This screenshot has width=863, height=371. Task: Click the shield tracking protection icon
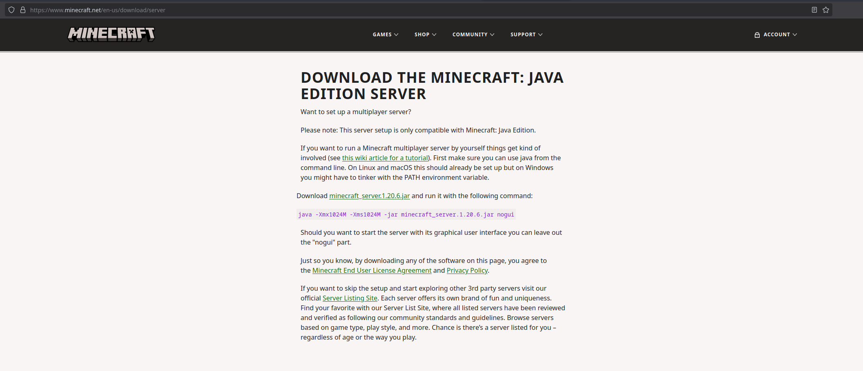[11, 10]
